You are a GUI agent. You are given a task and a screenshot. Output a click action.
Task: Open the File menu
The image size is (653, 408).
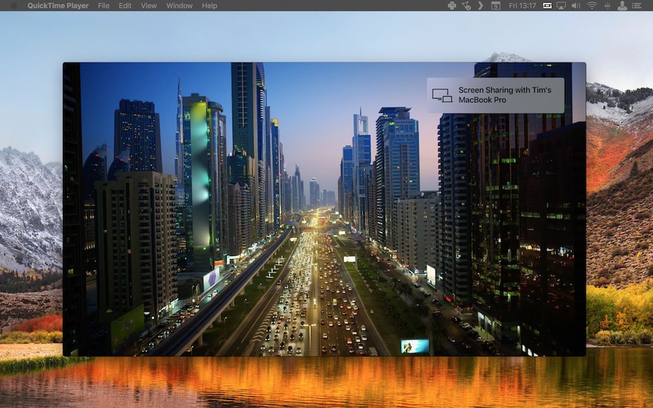103,6
